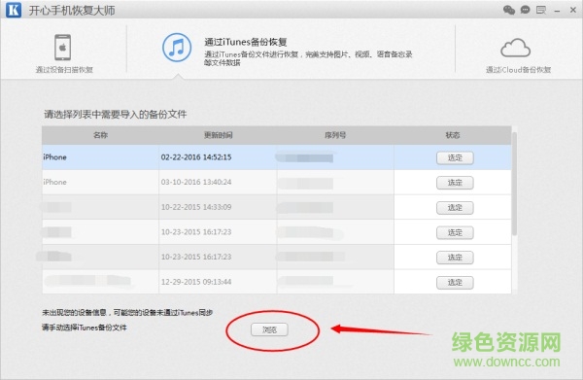The height and width of the screenshot is (380, 583).
Task: Click the 名称 column header
Action: point(100,135)
